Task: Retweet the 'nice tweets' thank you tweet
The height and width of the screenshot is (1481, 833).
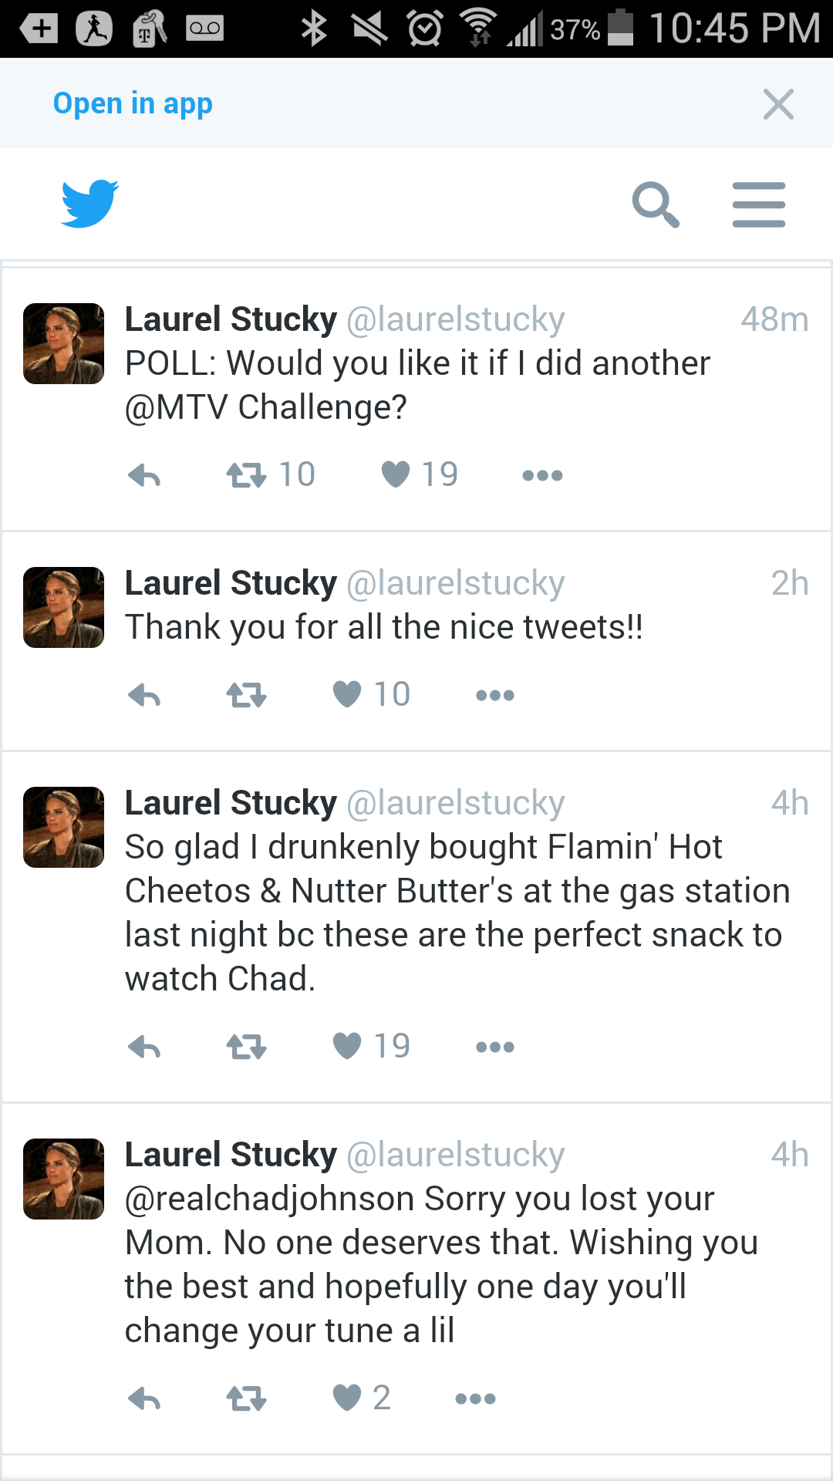Action: [246, 695]
